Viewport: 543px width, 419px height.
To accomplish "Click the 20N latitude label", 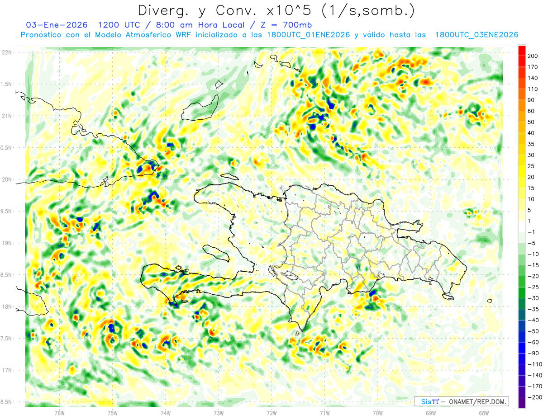I will pos(7,179).
